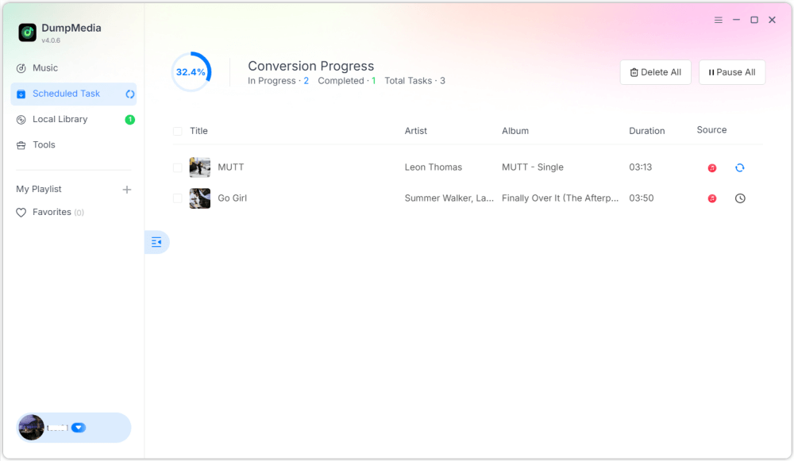794x461 pixels.
Task: Click the Local Library badge showing 1
Action: (129, 120)
